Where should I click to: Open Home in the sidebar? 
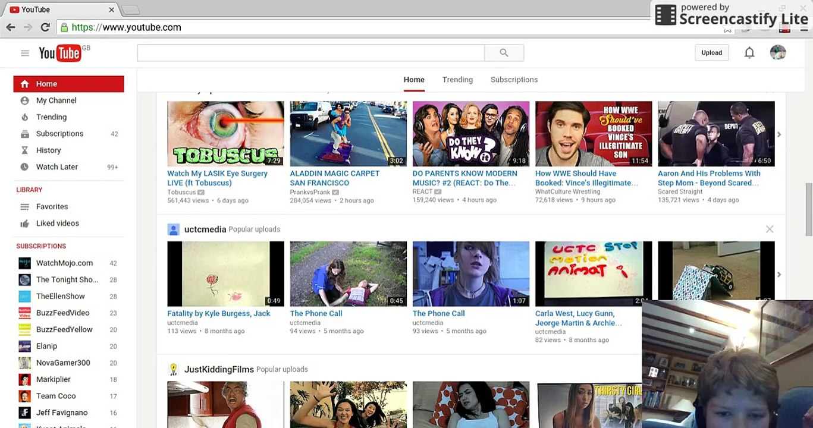click(69, 84)
